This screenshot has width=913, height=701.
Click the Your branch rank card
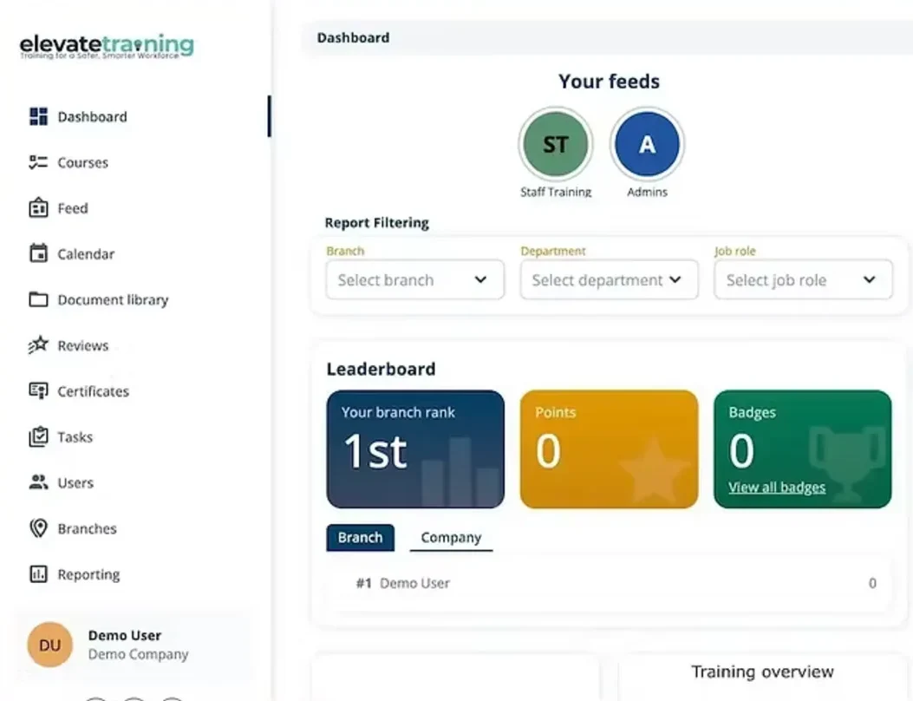click(415, 449)
